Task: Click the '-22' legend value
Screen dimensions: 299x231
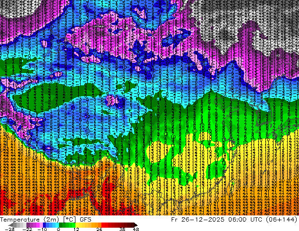Action: [x=27, y=229]
